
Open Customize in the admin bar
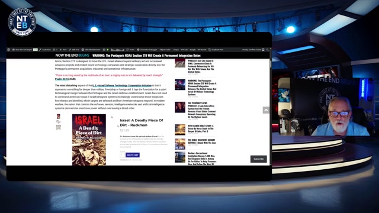coord(45,50)
